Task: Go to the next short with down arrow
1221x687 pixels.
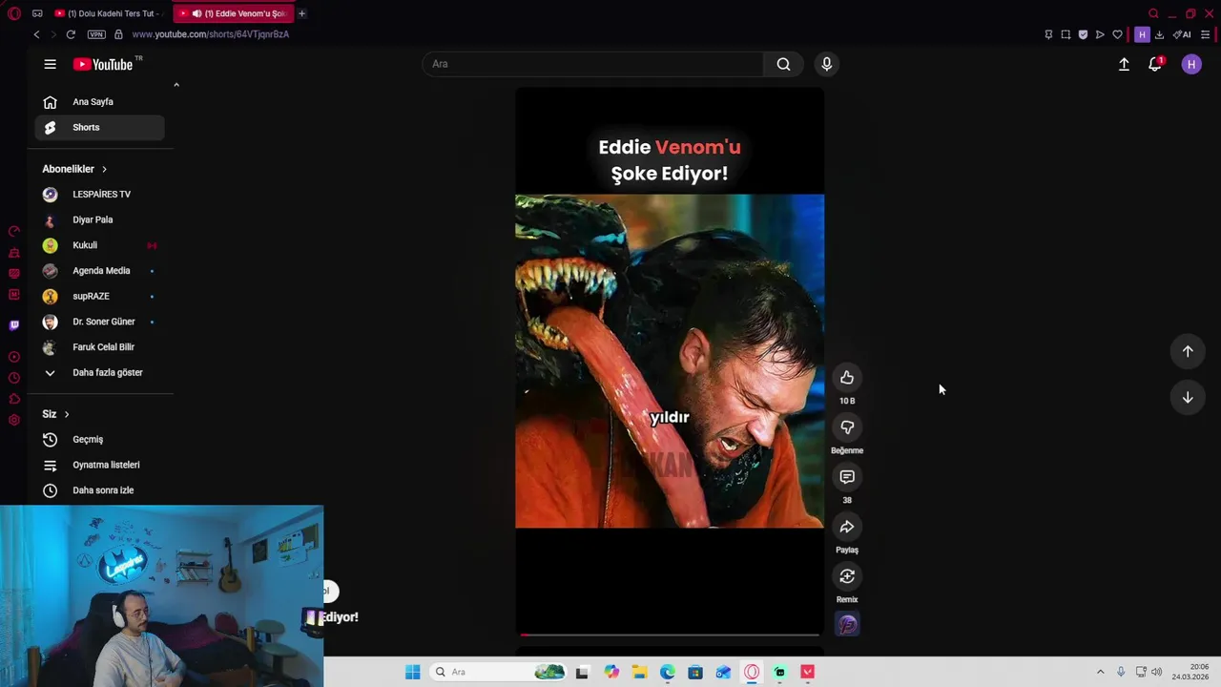Action: (x=1188, y=398)
